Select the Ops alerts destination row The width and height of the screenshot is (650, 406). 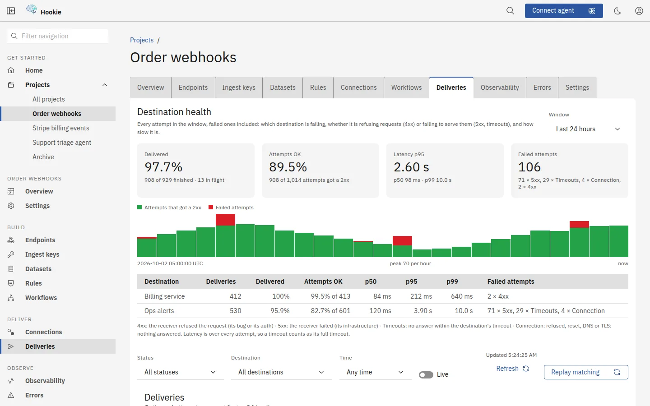383,311
